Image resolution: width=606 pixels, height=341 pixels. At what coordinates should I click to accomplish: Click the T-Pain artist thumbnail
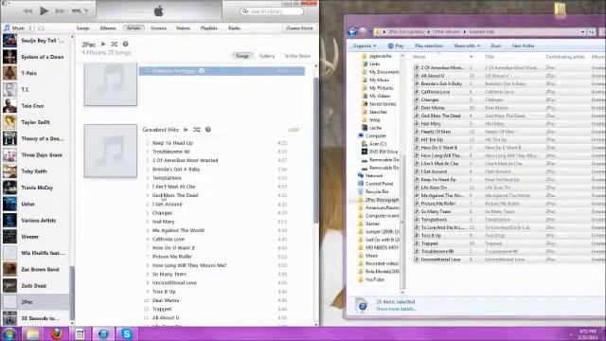[9, 73]
